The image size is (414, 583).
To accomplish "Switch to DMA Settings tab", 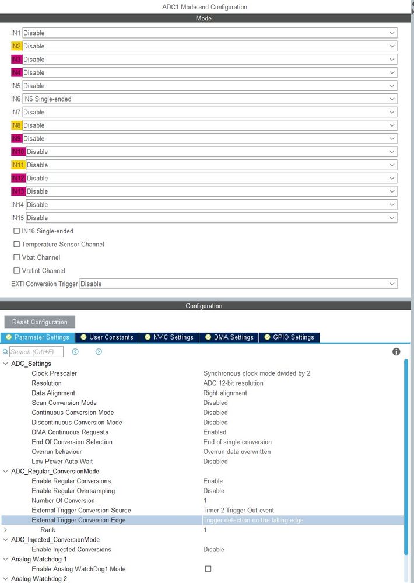I will (229, 337).
